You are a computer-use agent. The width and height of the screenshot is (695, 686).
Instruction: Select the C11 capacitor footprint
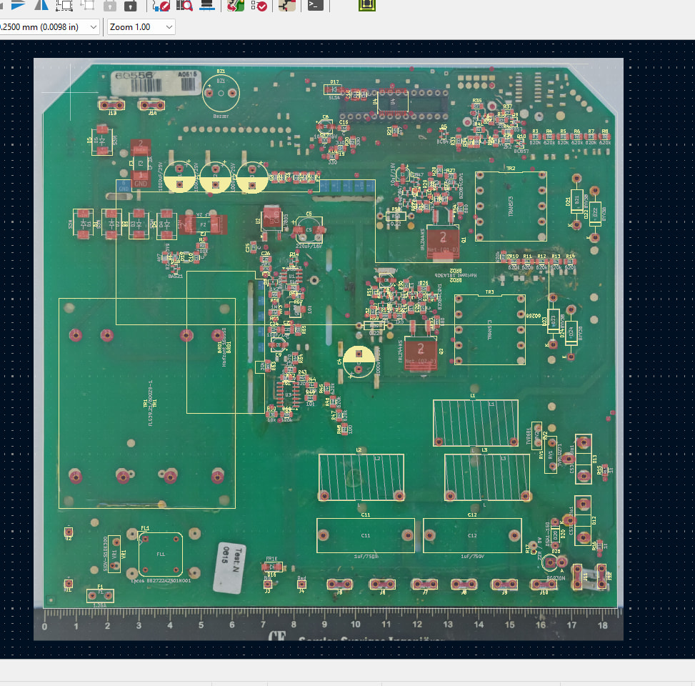tap(366, 536)
